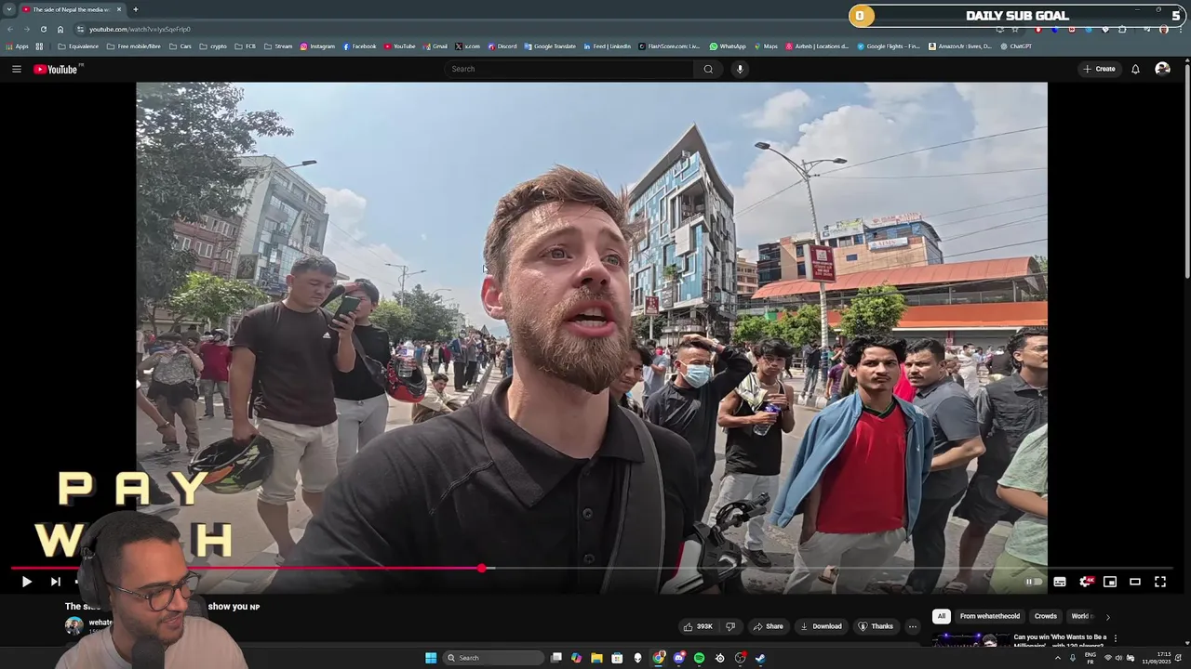Play the paused video
Screen dimensions: 1191x669
tap(26, 582)
